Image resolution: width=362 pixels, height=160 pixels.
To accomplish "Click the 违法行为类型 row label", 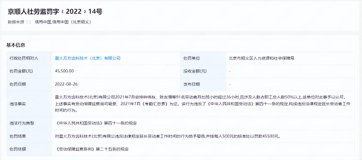I will [x=29, y=123].
